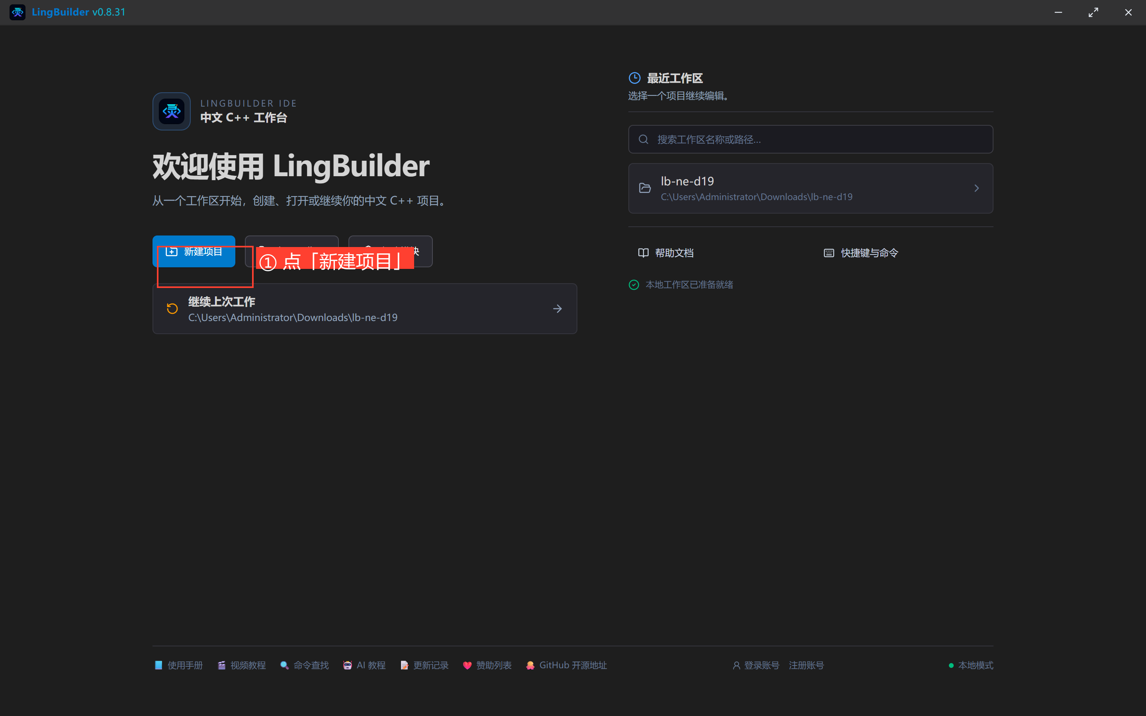
Task: Click the arrow on 继续上次工作 card
Action: pyautogui.click(x=557, y=309)
